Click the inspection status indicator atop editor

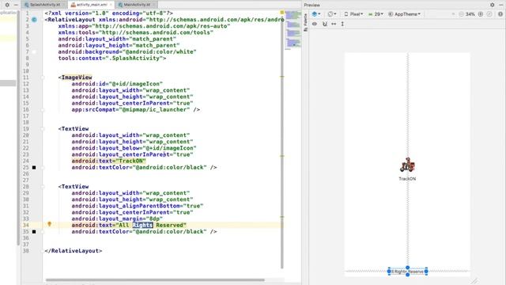[281, 13]
